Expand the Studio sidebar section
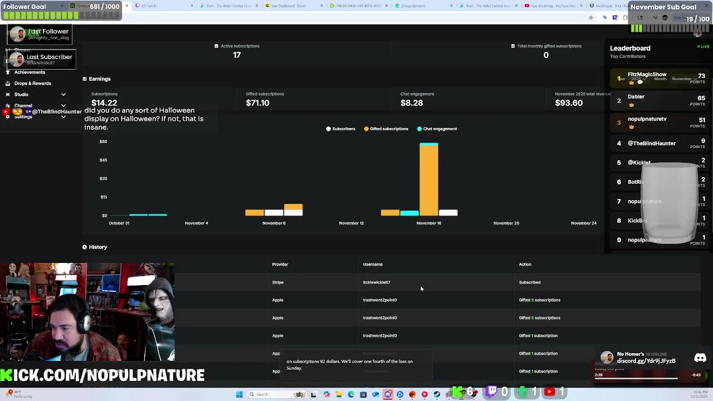 click(64, 95)
